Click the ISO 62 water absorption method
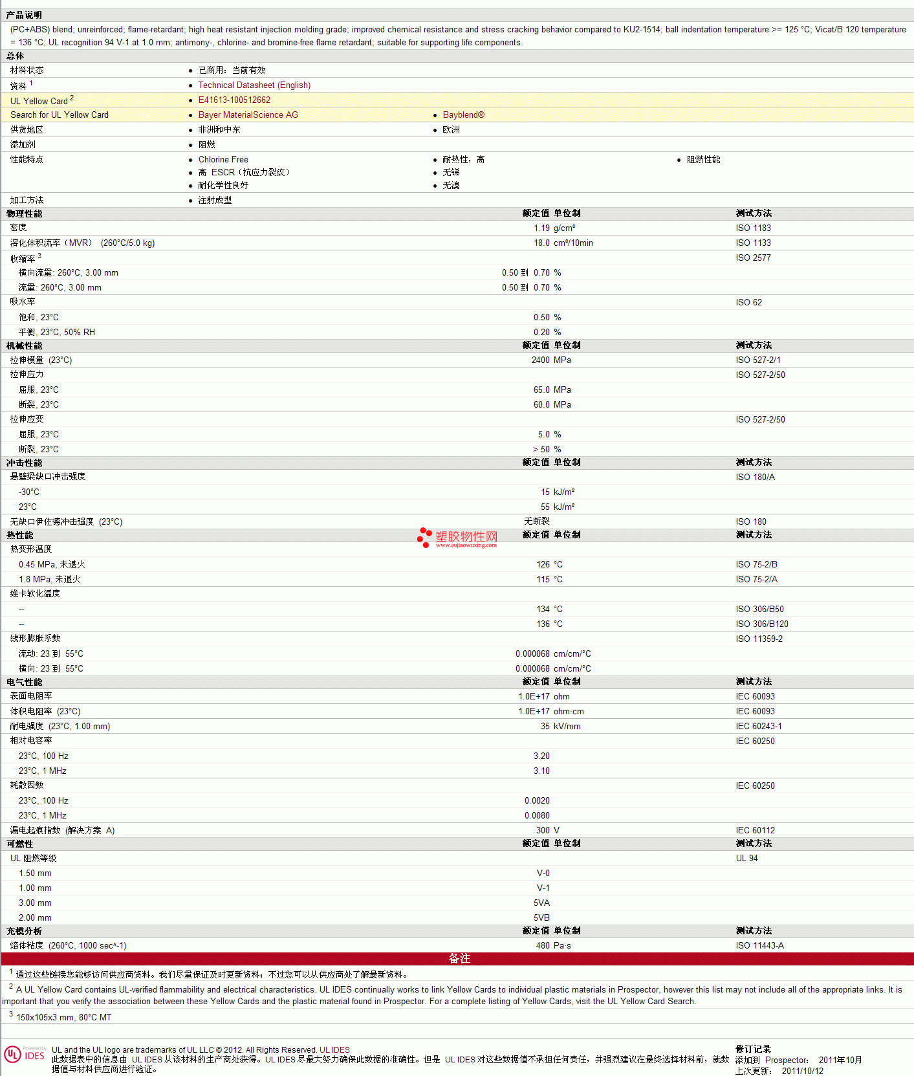 click(x=748, y=302)
